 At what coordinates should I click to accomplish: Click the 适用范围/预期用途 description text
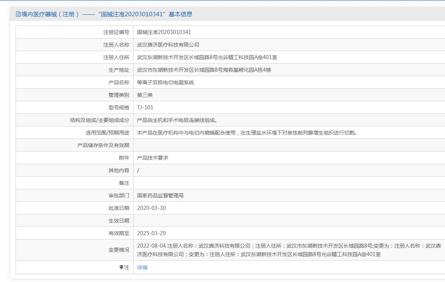coord(247,133)
